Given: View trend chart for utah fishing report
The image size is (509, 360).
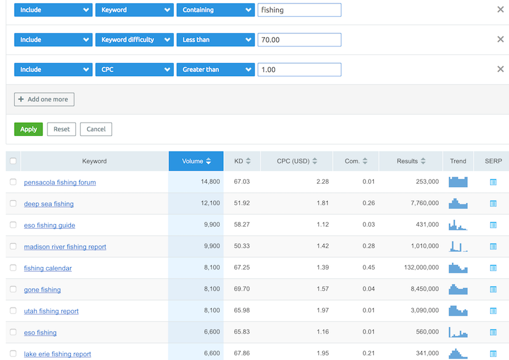Looking at the screenshot, I should tap(458, 311).
